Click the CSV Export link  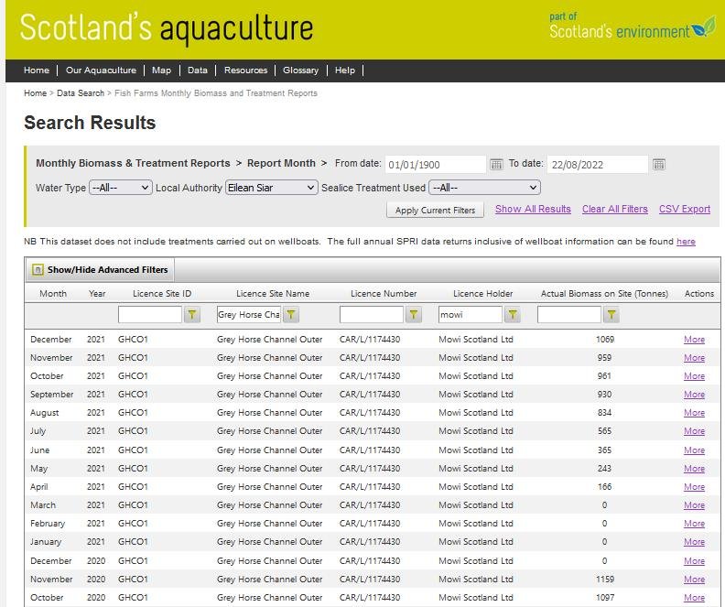[685, 209]
